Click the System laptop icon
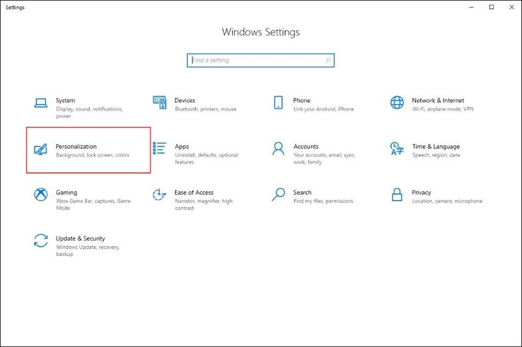The height and width of the screenshot is (347, 522). pos(40,103)
